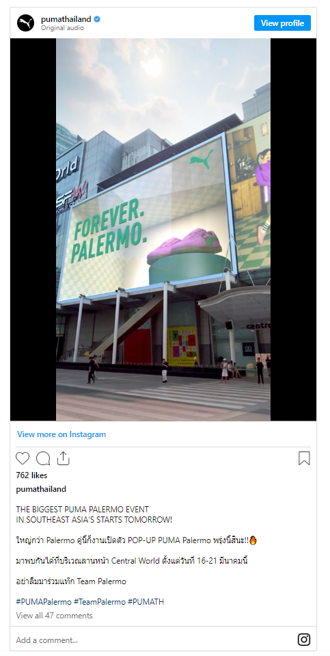Like the post with the heart icon
This screenshot has height=656, width=330.
click(x=23, y=458)
